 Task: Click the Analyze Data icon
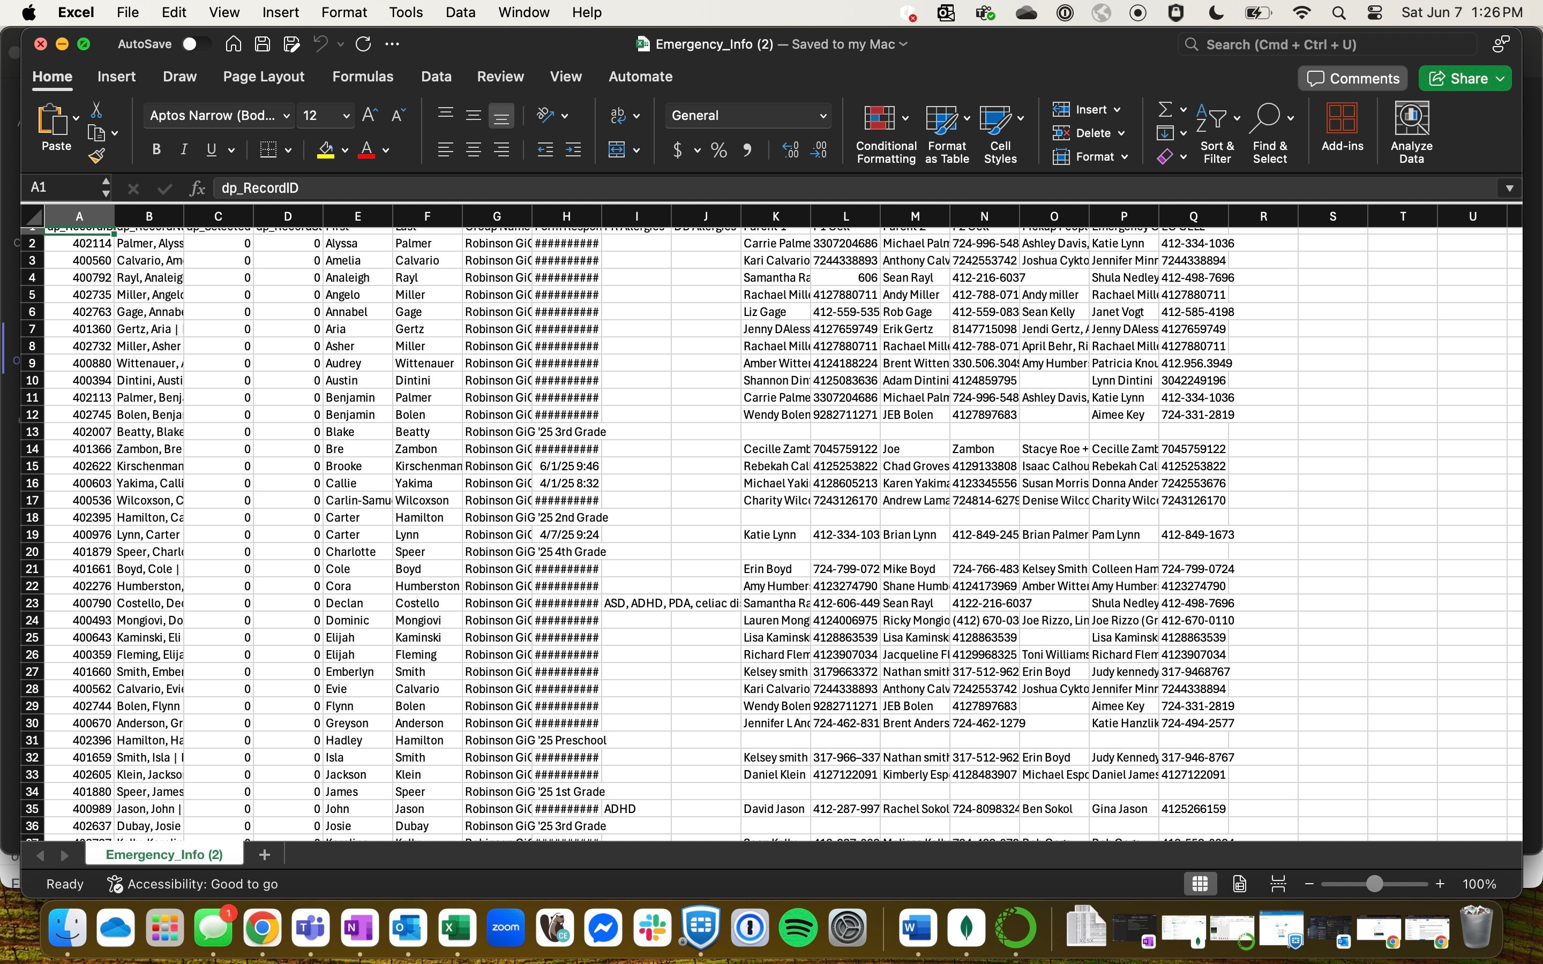1411,133
